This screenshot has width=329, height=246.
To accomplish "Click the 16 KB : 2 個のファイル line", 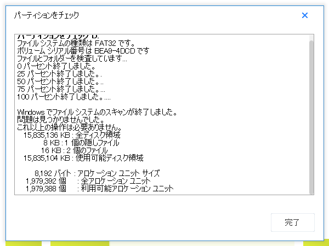I will pyautogui.click(x=74, y=150).
